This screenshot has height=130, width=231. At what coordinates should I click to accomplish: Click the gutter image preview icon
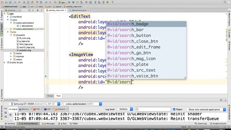tap(46, 76)
